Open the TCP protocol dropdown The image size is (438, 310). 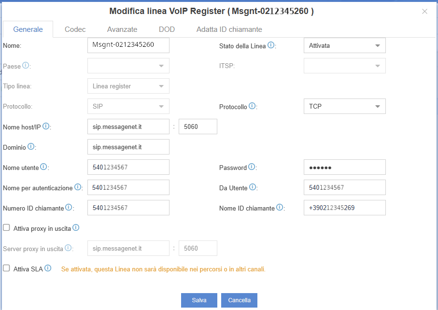(344, 106)
